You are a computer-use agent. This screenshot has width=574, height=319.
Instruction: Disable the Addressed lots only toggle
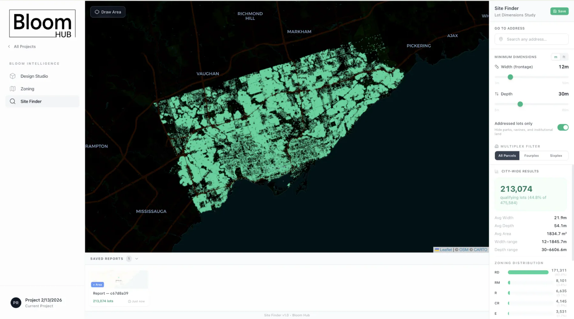pos(563,127)
